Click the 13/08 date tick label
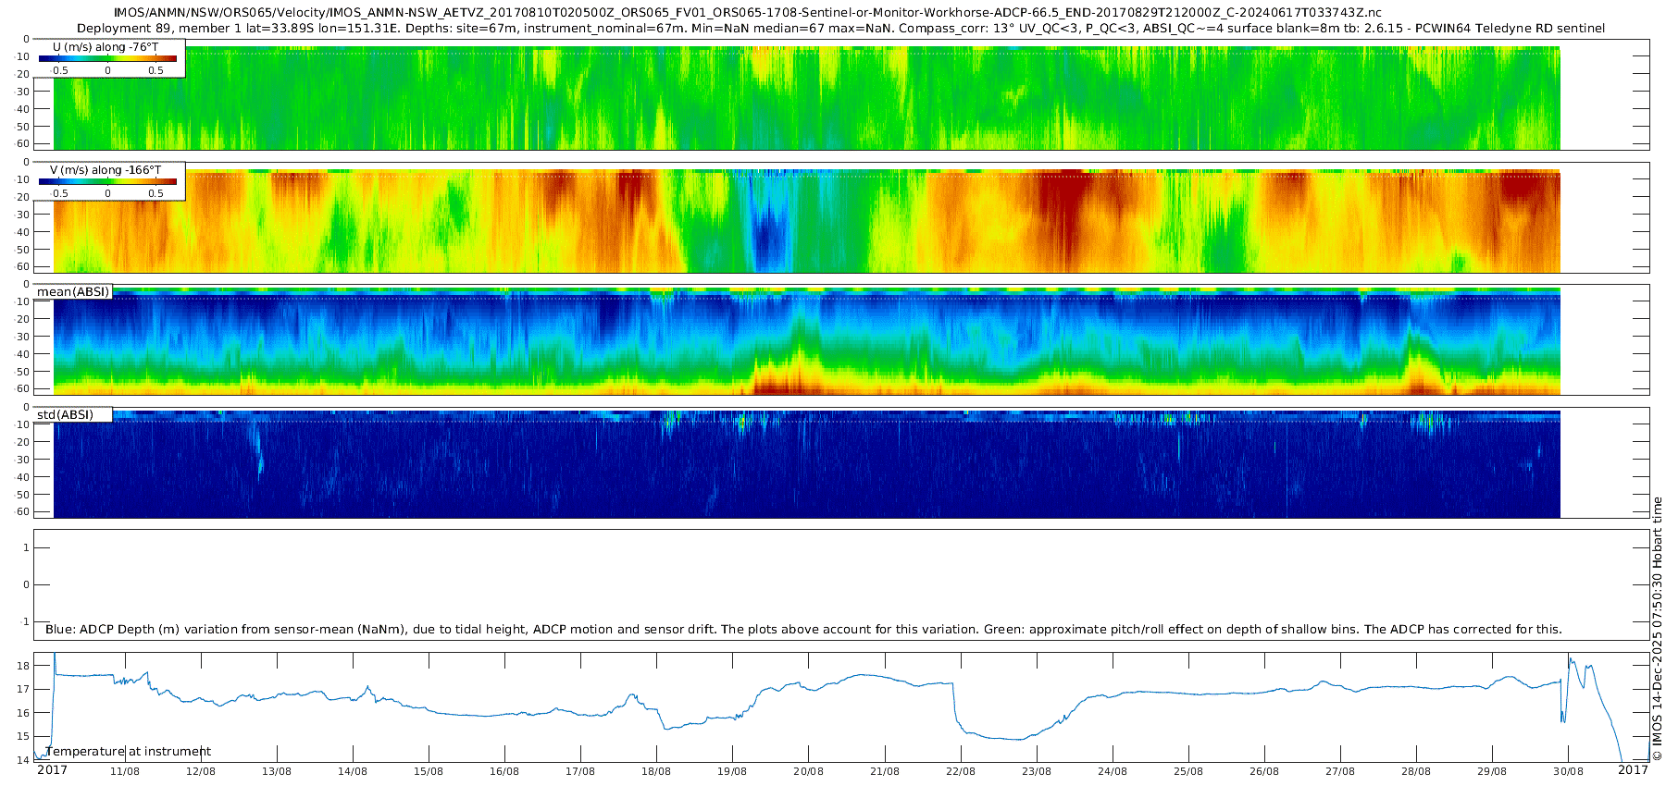 pos(277,771)
